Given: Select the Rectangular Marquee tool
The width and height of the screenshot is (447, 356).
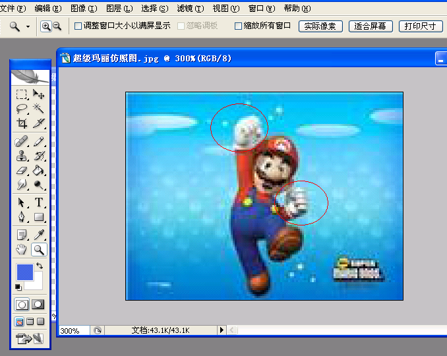Looking at the screenshot, I should pyautogui.click(x=22, y=94).
